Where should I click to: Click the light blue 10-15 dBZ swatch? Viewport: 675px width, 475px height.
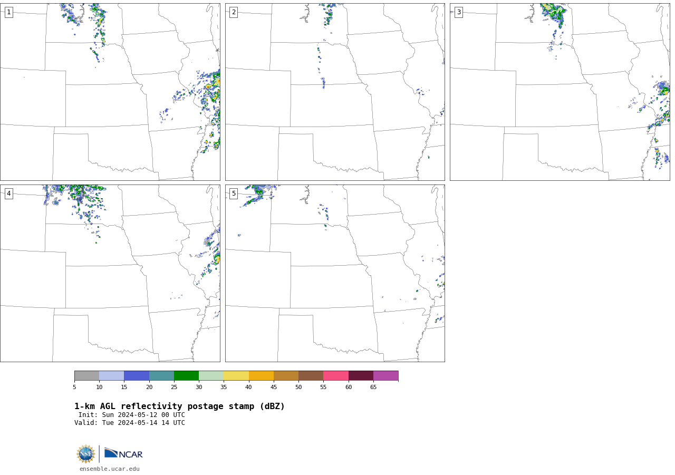coord(111,375)
